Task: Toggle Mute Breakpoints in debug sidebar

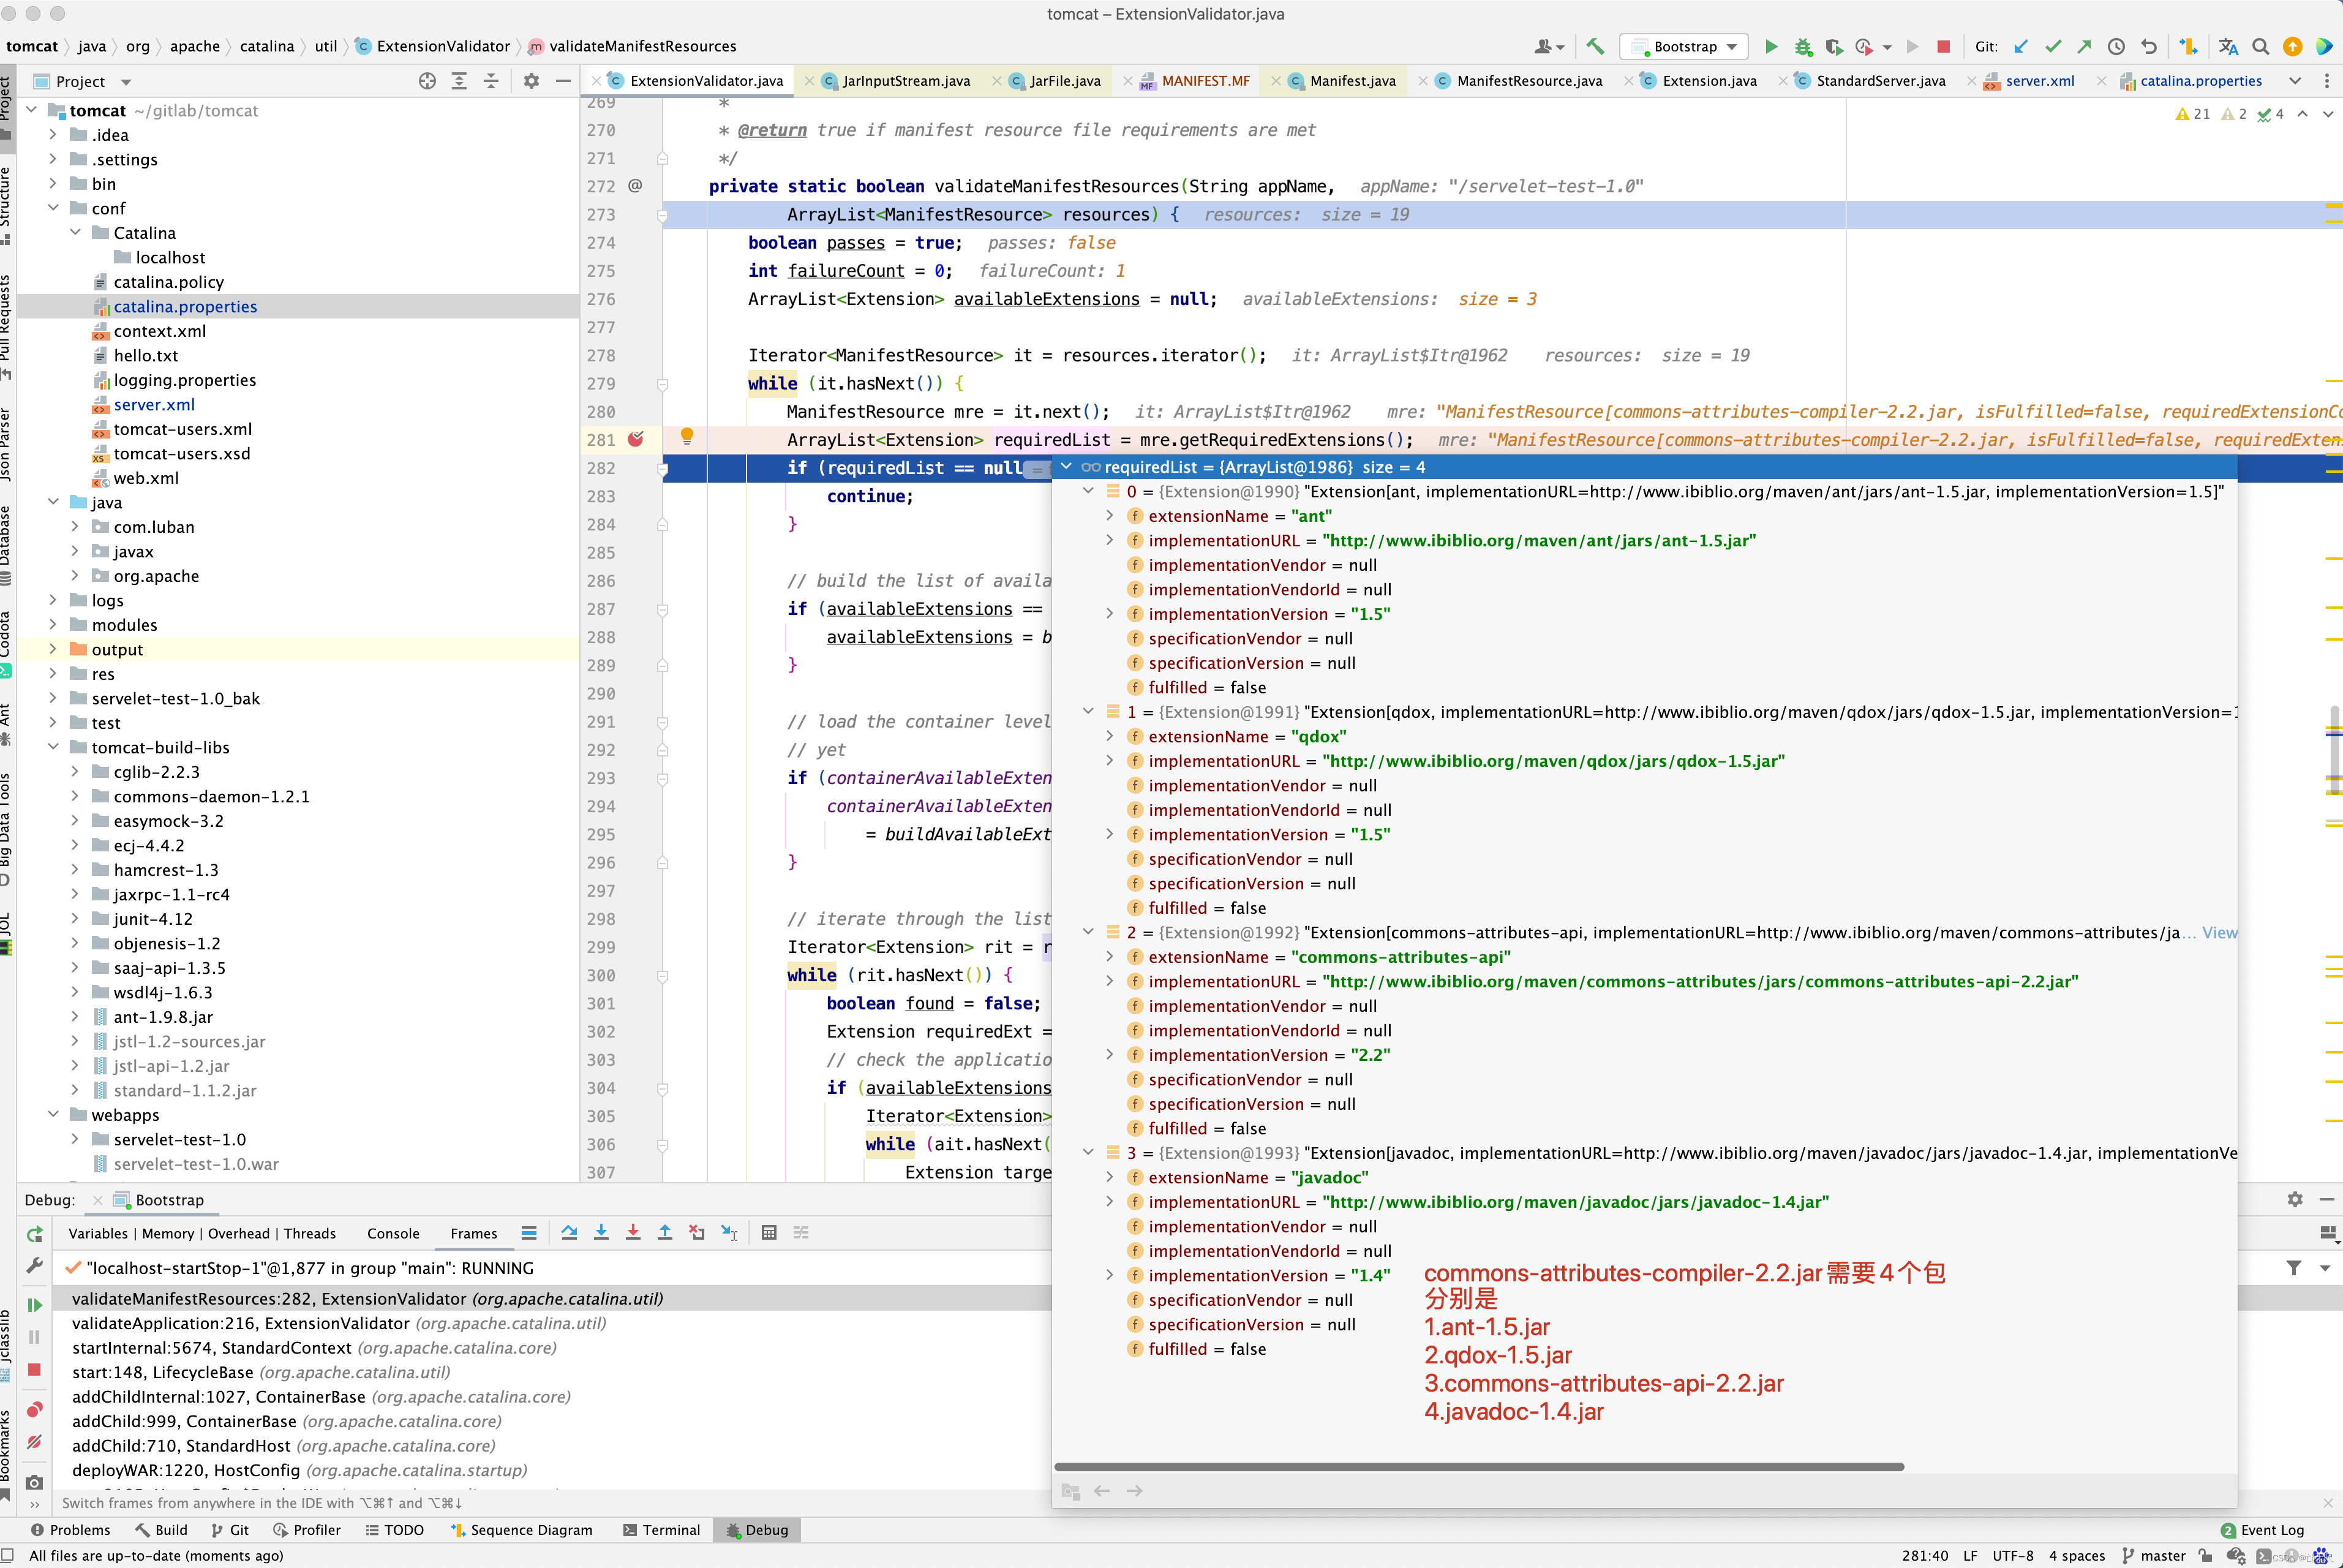Action: (x=34, y=1442)
